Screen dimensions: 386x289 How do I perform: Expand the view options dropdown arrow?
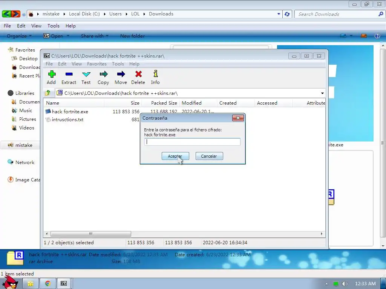click(x=351, y=36)
